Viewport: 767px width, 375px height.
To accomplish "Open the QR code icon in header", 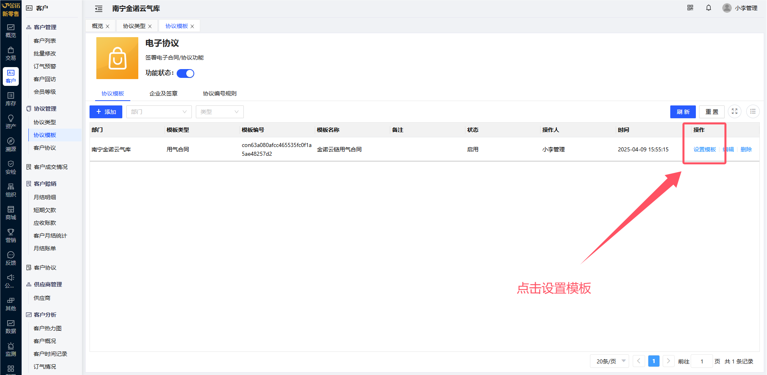I will [690, 8].
